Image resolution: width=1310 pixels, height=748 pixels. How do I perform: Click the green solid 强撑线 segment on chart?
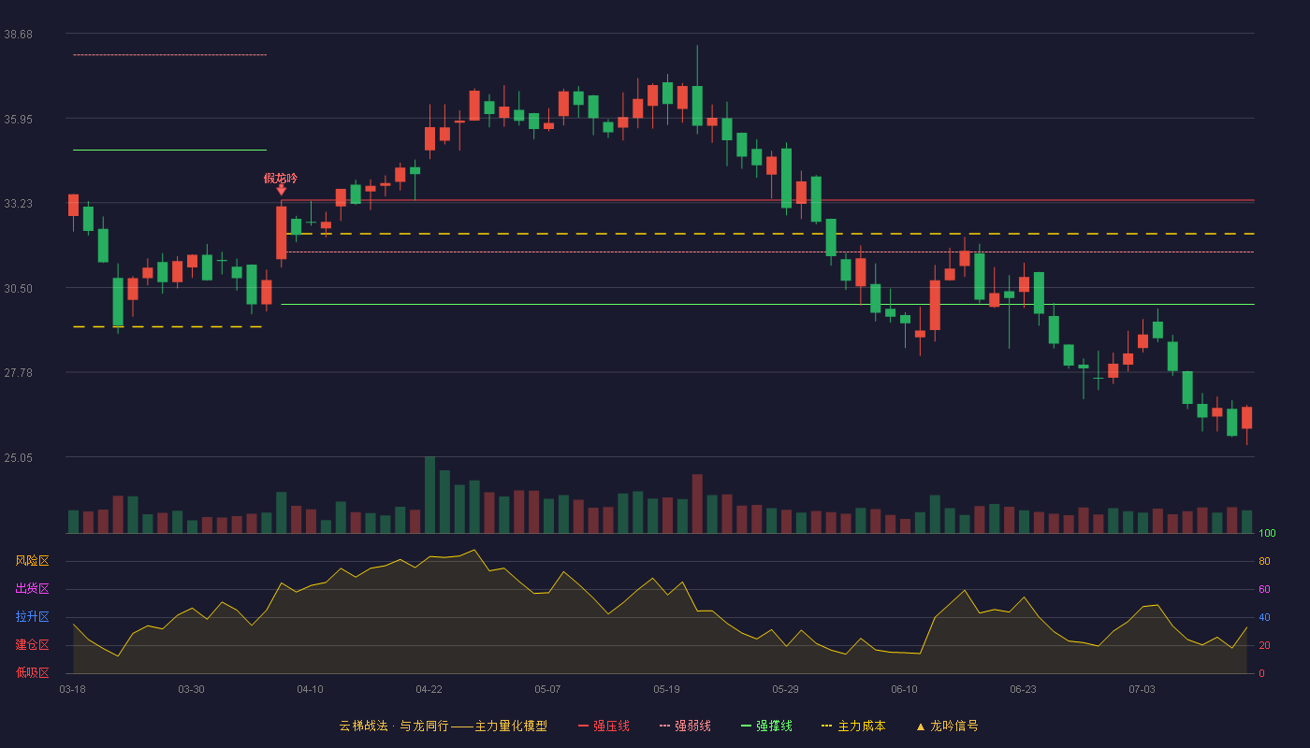coord(169,150)
